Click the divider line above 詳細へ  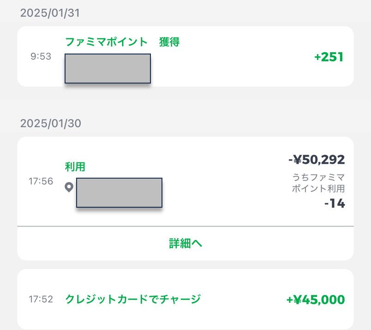tap(185, 226)
